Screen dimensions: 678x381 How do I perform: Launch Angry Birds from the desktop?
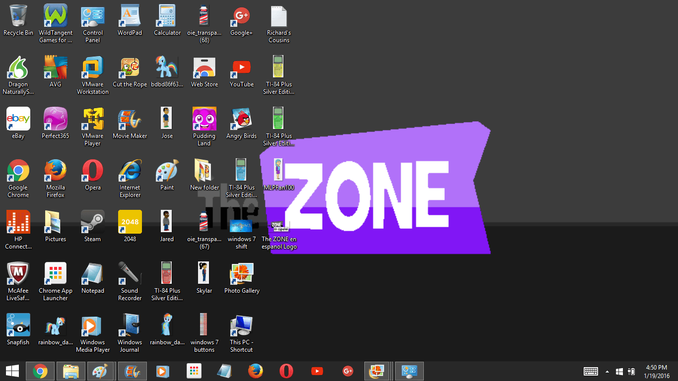click(242, 124)
